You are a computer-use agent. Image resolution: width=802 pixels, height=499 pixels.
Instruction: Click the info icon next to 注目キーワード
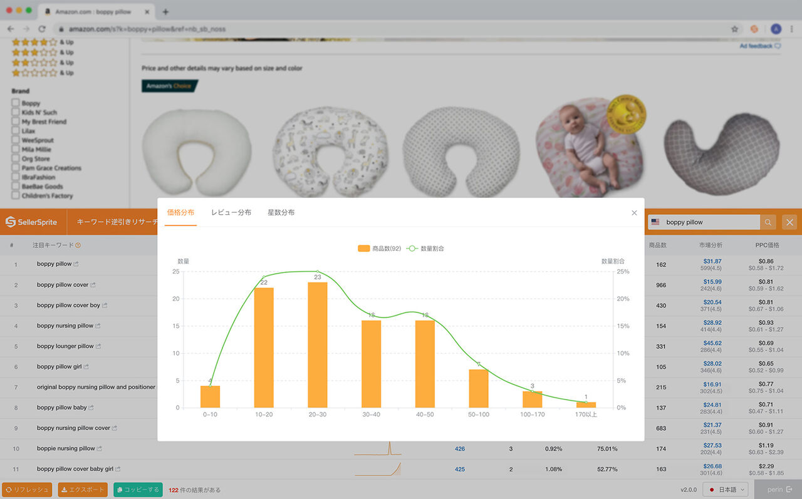pos(78,245)
